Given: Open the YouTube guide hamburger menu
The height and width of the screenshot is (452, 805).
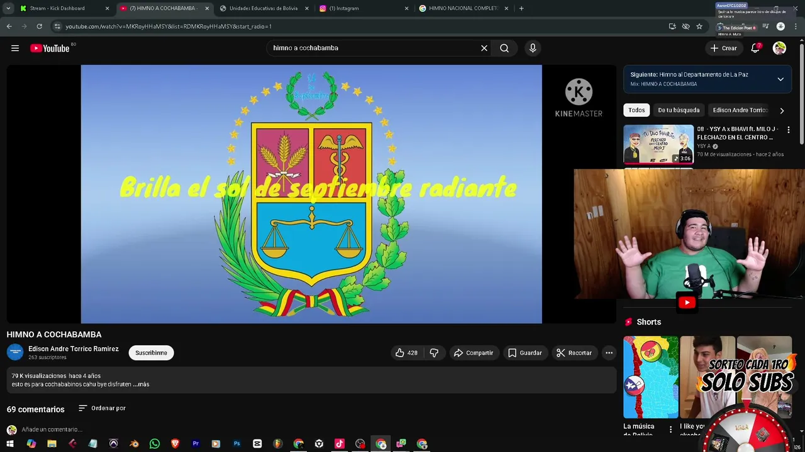Looking at the screenshot, I should coord(15,48).
